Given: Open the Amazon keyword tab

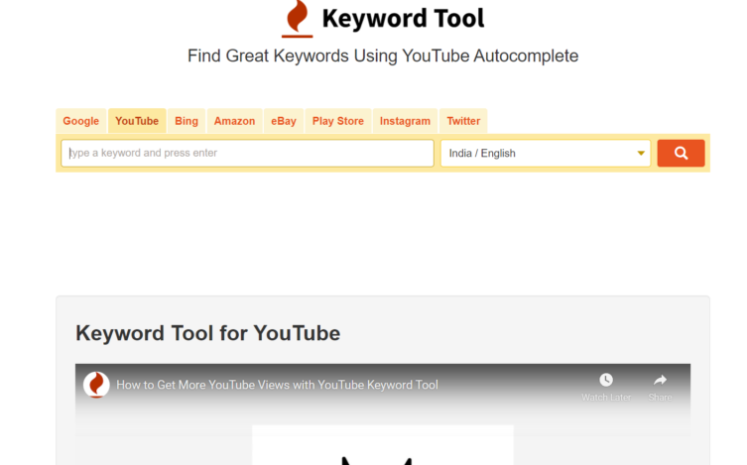Looking at the screenshot, I should [x=234, y=121].
